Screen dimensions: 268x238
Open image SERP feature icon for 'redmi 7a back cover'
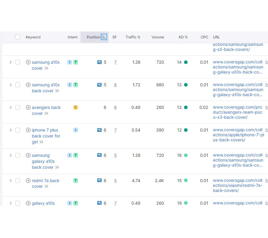coord(99,180)
